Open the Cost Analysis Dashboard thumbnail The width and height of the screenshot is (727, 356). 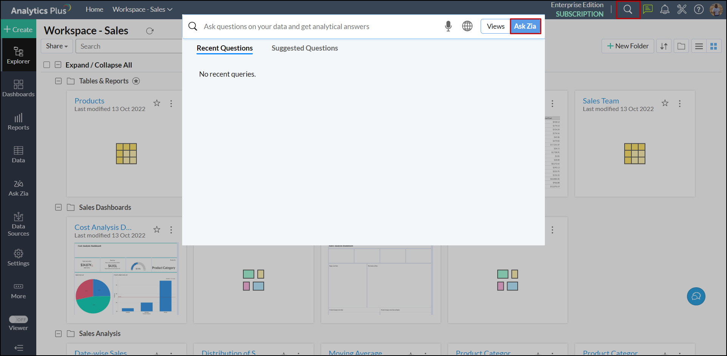(x=127, y=279)
